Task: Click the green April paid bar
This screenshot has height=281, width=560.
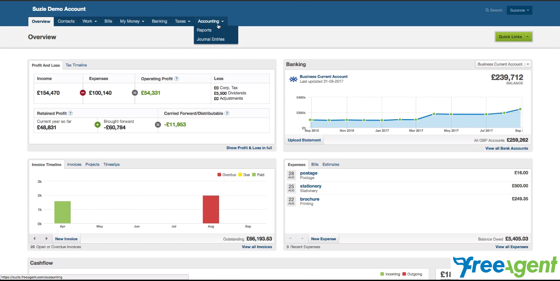Action: tap(62, 212)
